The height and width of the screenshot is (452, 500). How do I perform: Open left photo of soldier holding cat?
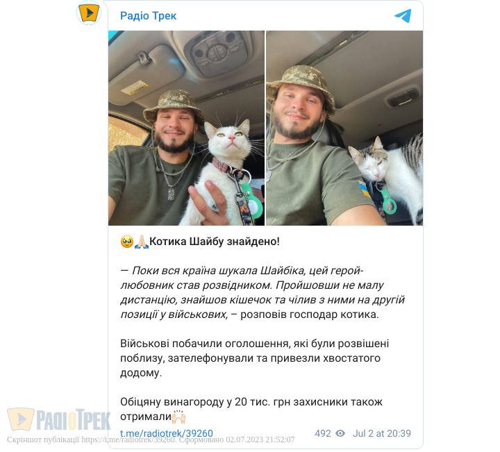186,128
